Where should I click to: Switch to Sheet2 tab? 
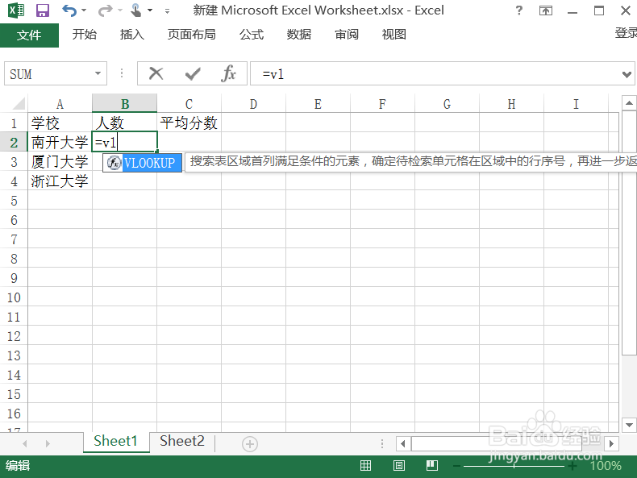click(182, 441)
